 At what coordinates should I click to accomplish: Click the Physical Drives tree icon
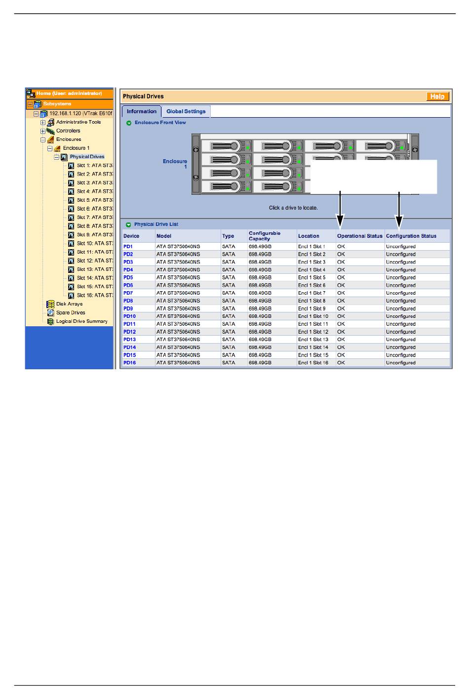coord(64,157)
